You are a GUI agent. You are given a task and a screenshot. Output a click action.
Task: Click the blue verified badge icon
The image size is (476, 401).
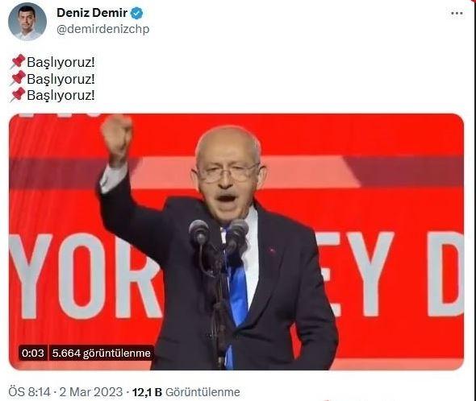pyautogui.click(x=136, y=13)
